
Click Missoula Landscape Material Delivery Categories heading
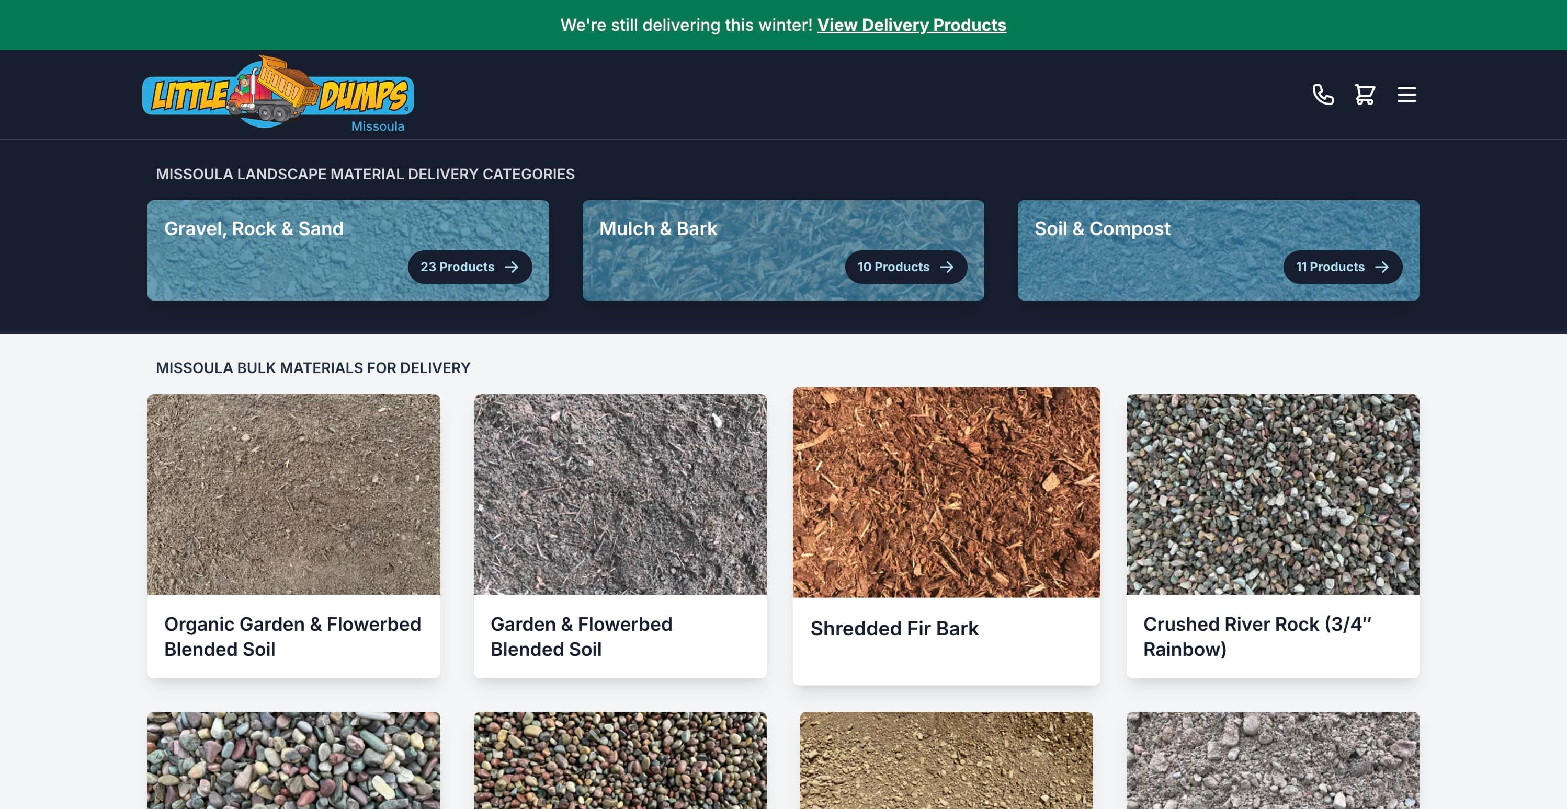tap(365, 174)
